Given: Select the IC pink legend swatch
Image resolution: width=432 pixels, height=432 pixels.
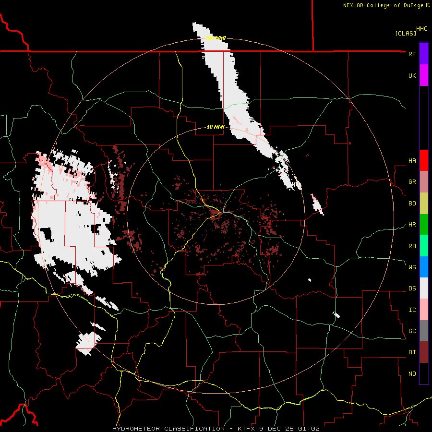Looking at the screenshot, I should (x=424, y=310).
